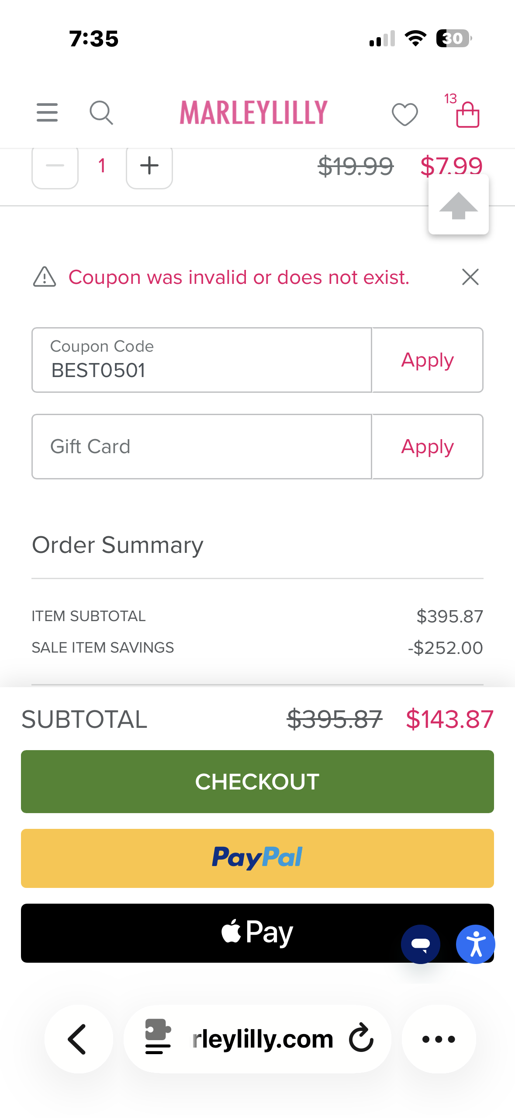Tap the back-to-top arrow button
This screenshot has width=515, height=1118.
[459, 205]
